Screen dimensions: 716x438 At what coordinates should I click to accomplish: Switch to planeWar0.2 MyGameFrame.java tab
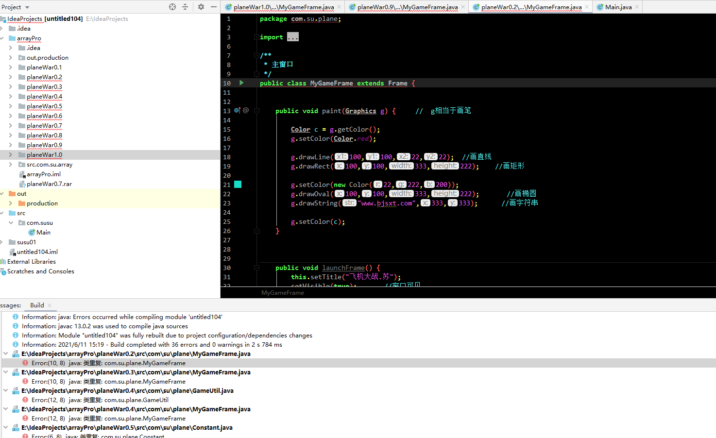[x=531, y=7]
